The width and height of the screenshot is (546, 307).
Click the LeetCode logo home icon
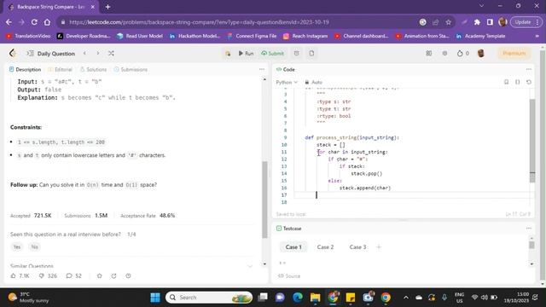coord(13,53)
